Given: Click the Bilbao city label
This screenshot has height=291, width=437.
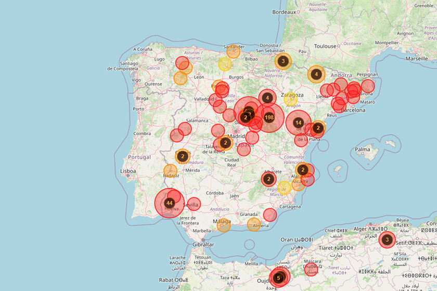Looking at the screenshot, I should point(251,59).
